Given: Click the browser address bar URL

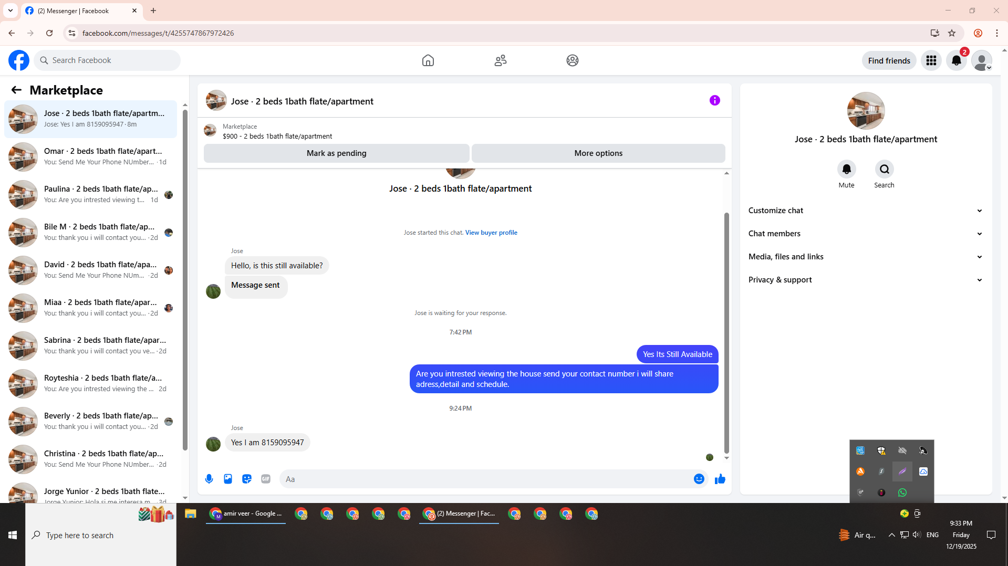Looking at the screenshot, I should click(158, 33).
